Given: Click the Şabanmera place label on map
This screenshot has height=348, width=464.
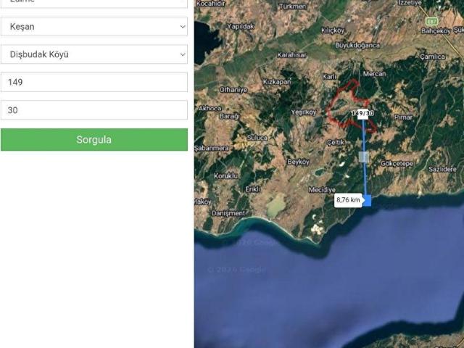Looking at the screenshot, I should [x=212, y=148].
